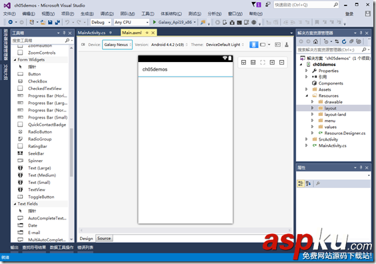Viewport: 376px width, 264px height.
Task: Open the Debug configuration dropdown
Action: [101, 22]
